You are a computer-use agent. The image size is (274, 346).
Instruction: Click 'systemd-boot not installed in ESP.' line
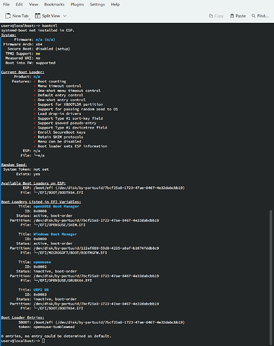[38, 30]
